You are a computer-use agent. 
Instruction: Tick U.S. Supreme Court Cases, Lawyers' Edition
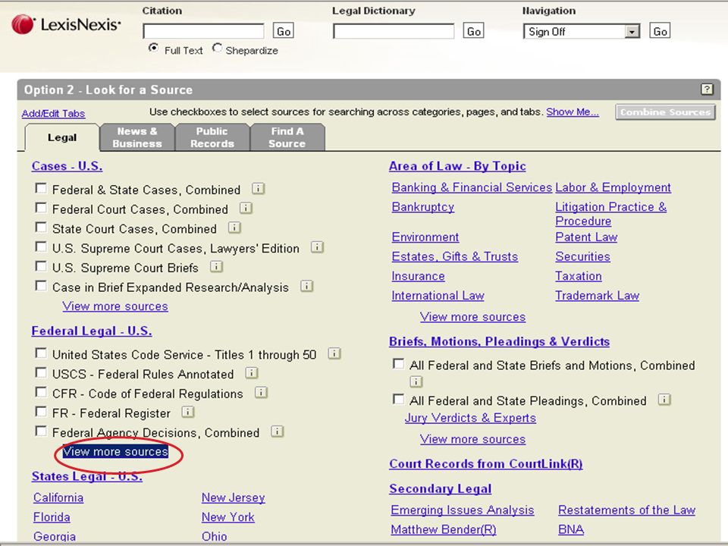41,246
